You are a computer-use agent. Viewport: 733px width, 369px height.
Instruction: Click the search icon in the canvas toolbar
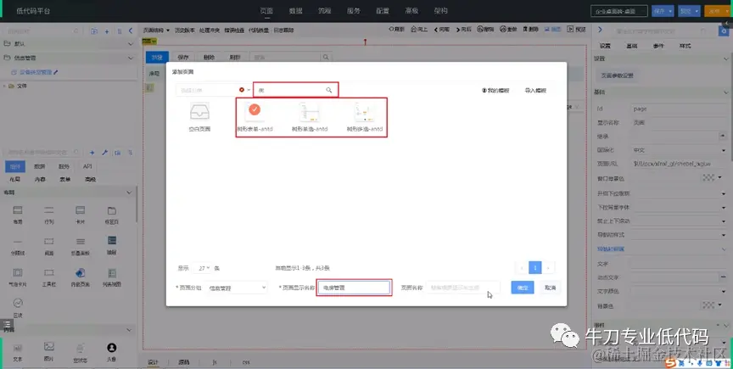point(326,57)
